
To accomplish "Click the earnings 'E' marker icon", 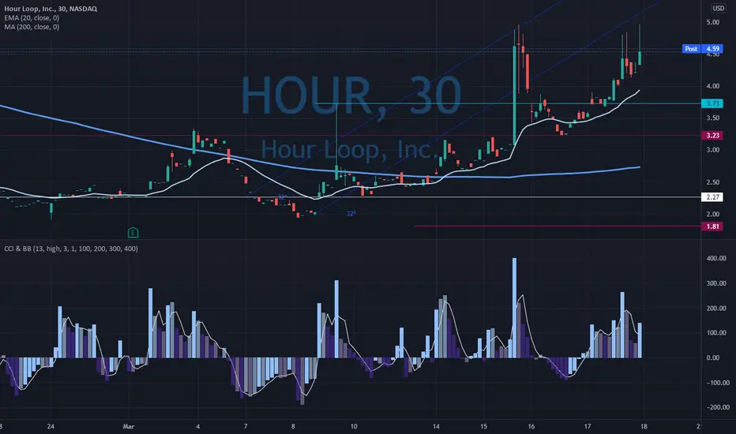I will pos(133,232).
